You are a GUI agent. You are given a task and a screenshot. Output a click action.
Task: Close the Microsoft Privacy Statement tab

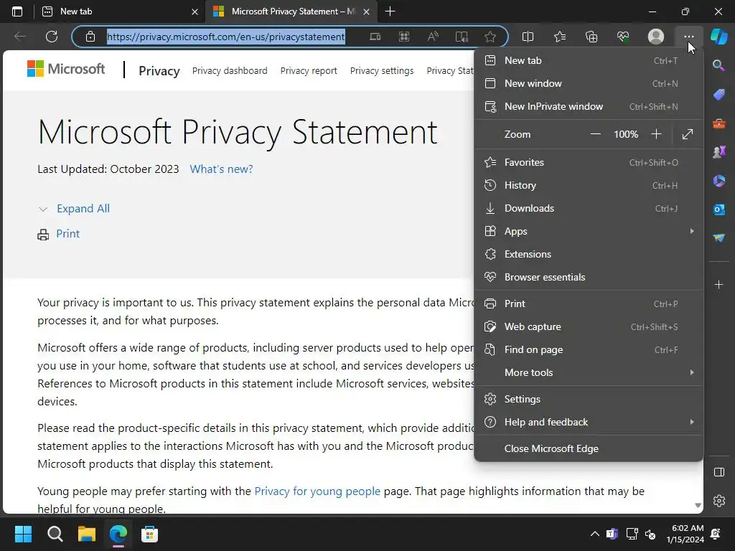tap(367, 11)
